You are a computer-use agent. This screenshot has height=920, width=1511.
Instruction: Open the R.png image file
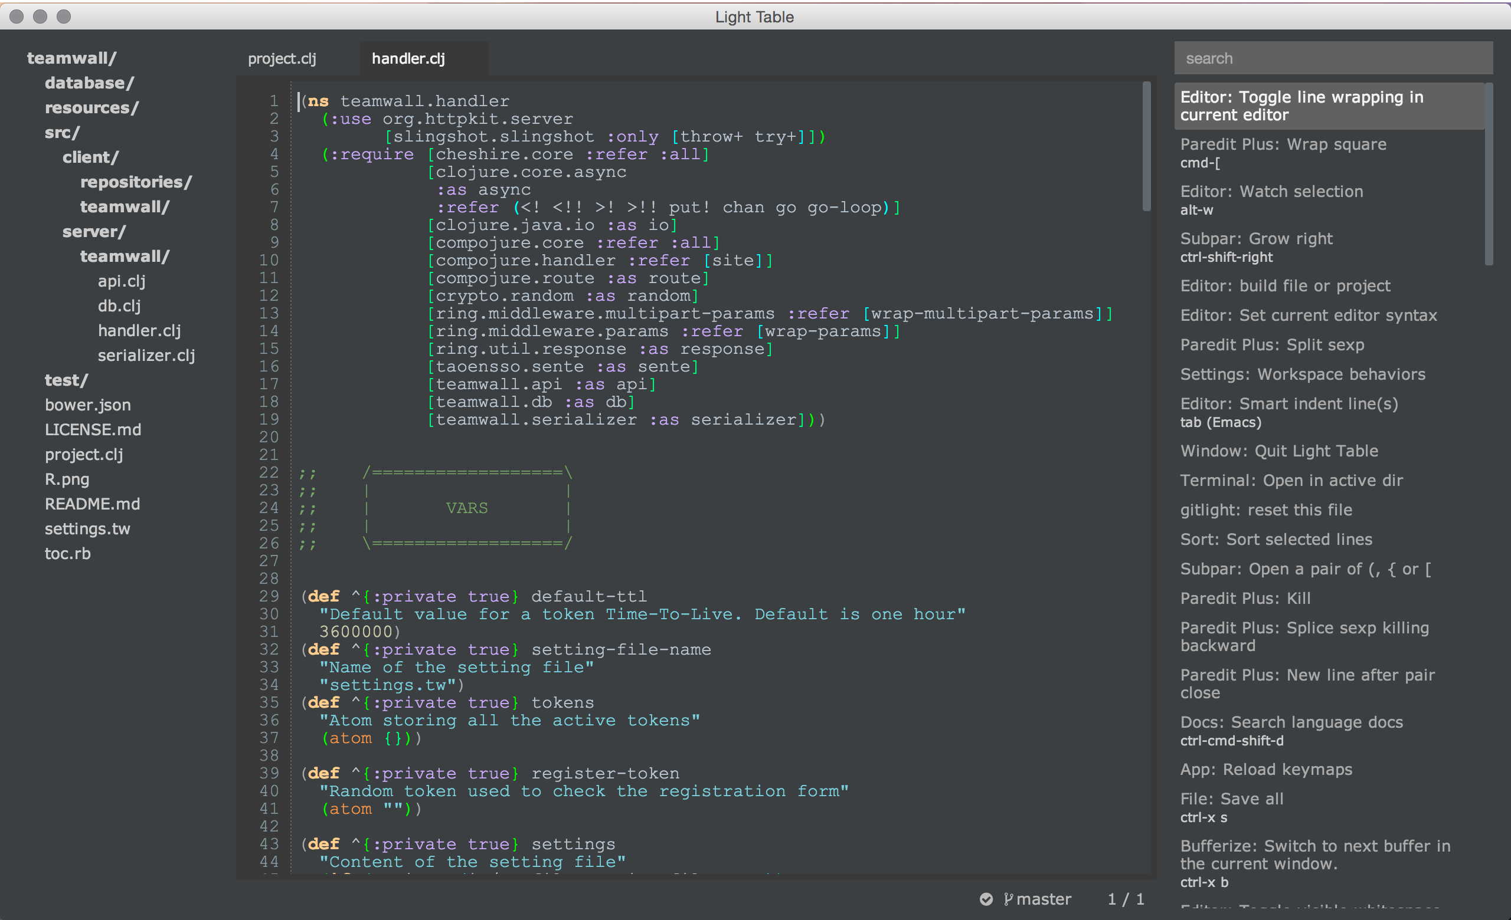click(67, 479)
